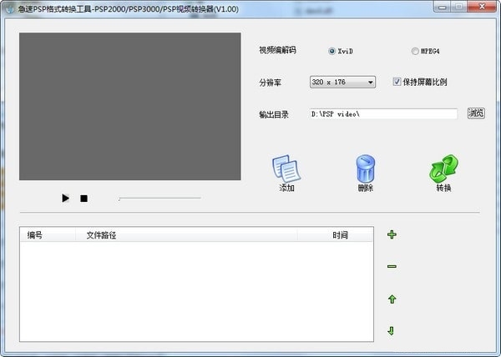Stop the video preview
This screenshot has width=501, height=357.
pos(84,199)
